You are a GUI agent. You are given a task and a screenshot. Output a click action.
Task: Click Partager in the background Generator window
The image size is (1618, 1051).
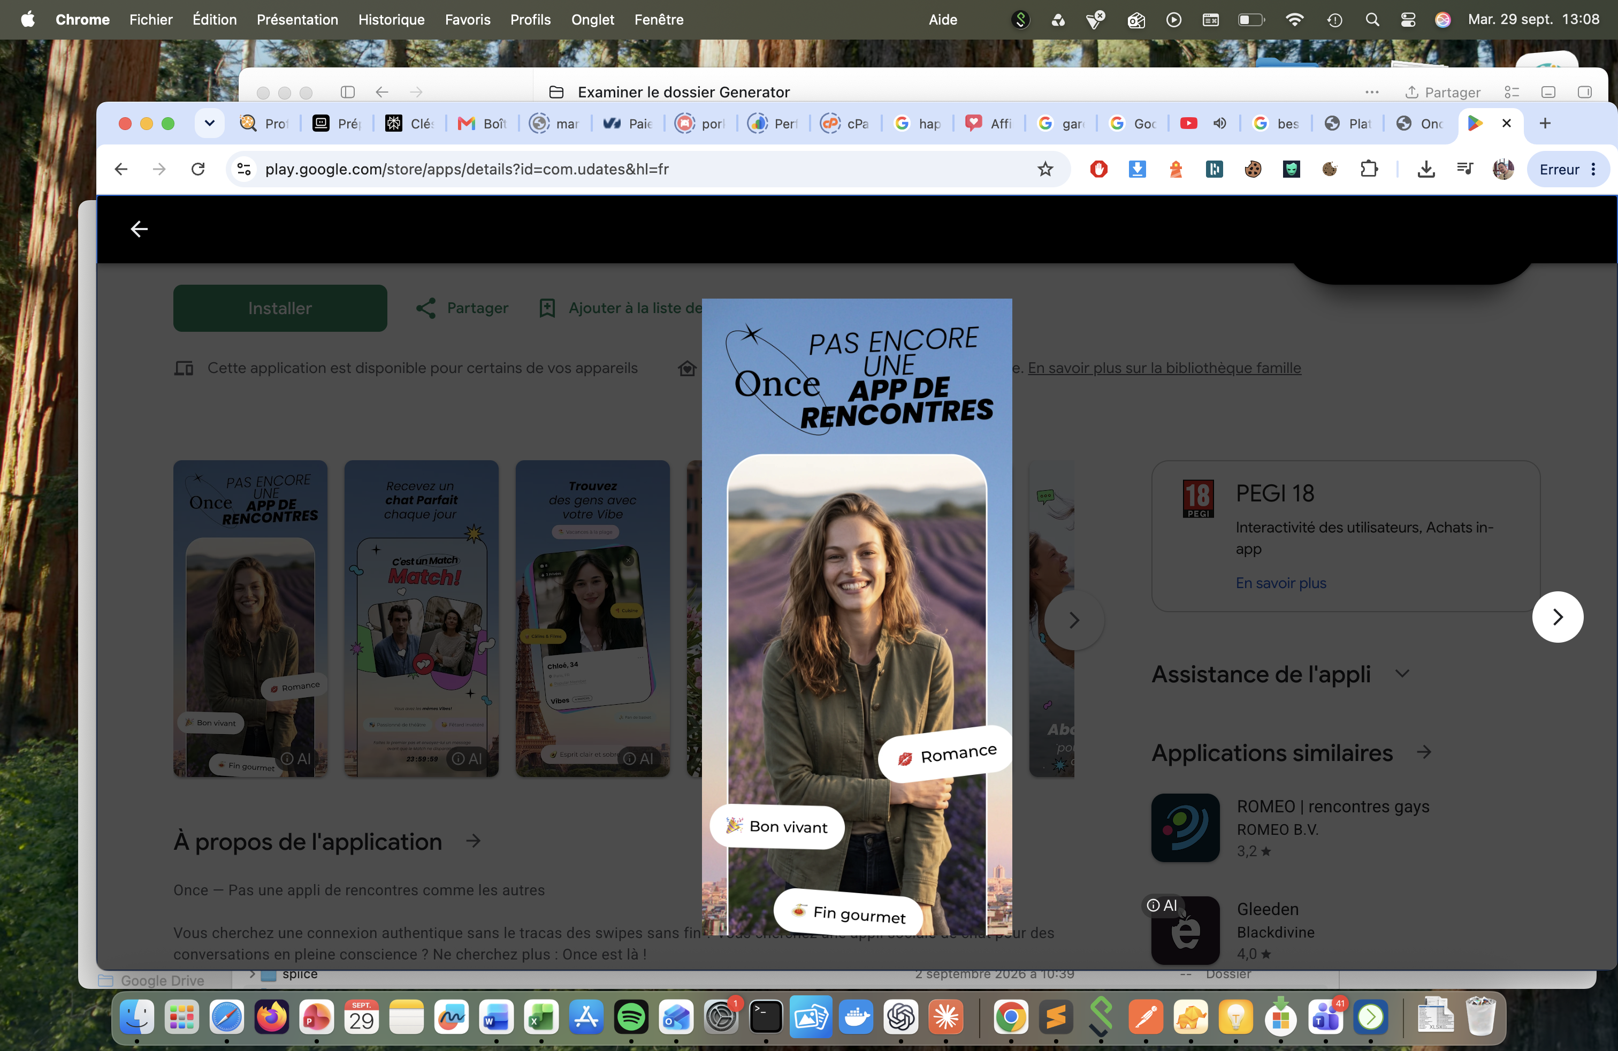tap(1442, 92)
